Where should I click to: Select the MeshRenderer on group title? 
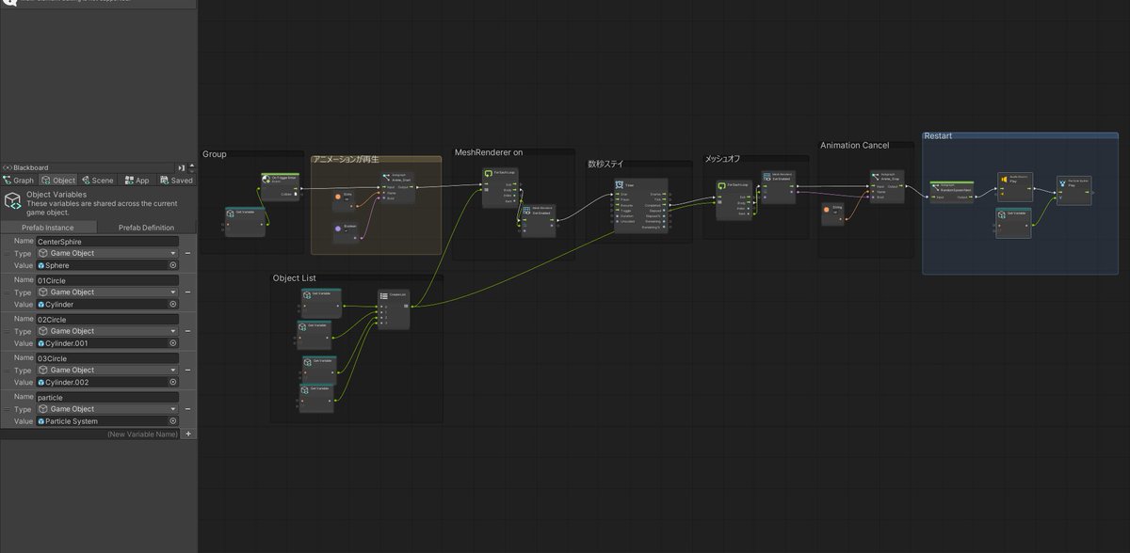tap(489, 152)
